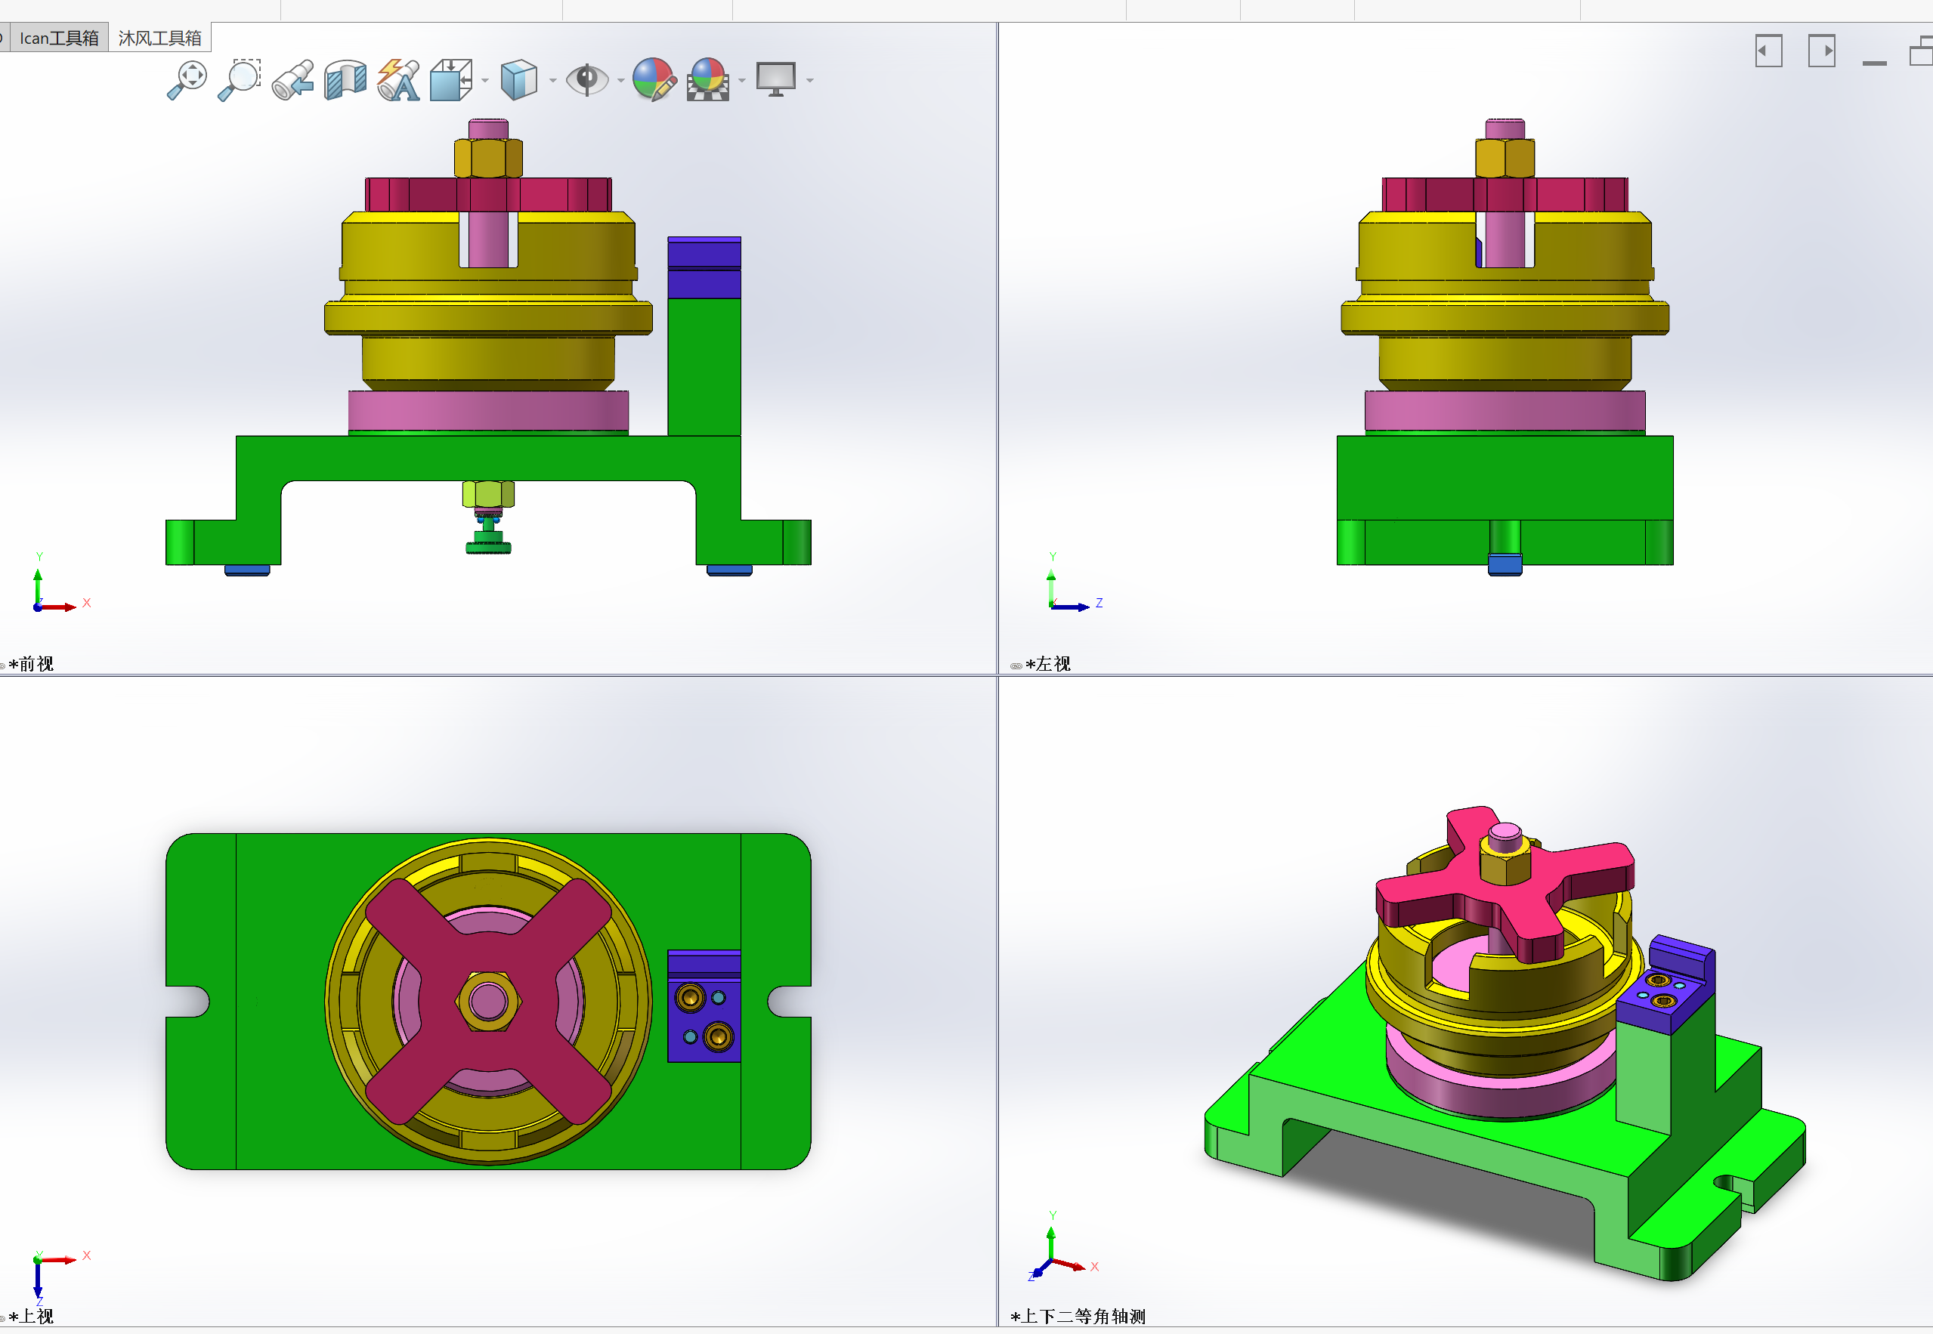The width and height of the screenshot is (1933, 1334).
Task: Select the pink spacer disc in front view
Action: [x=488, y=411]
